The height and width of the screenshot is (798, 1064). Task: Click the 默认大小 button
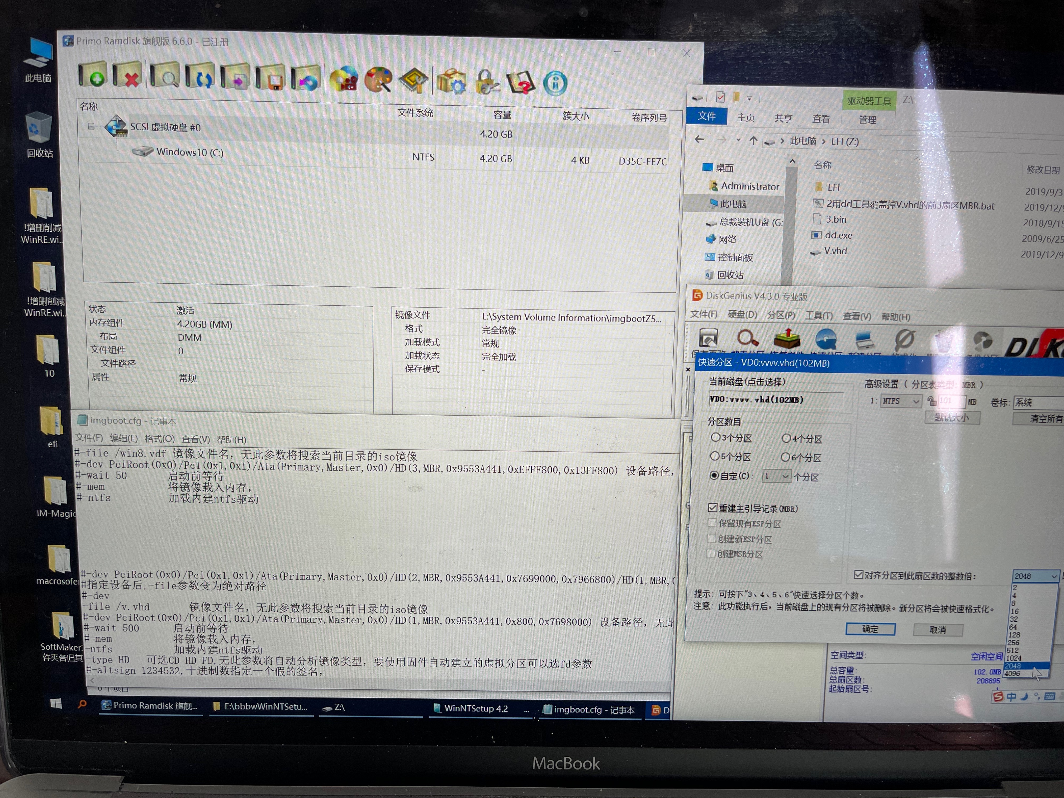[x=952, y=417]
